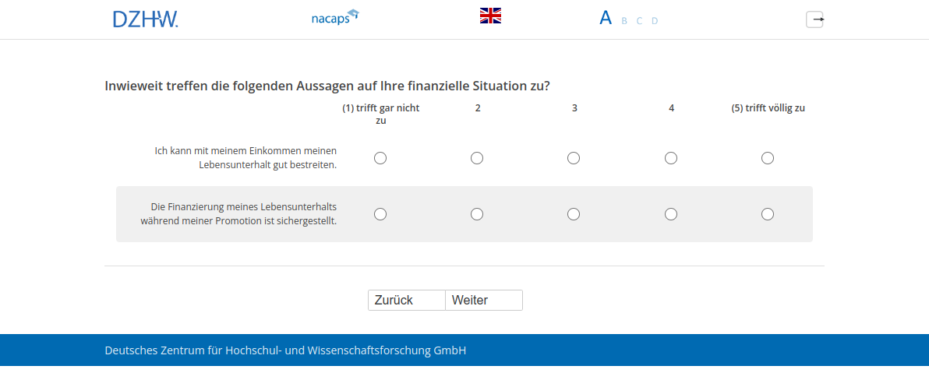Switch language via the British flag icon
The image size is (929, 373).
(490, 16)
